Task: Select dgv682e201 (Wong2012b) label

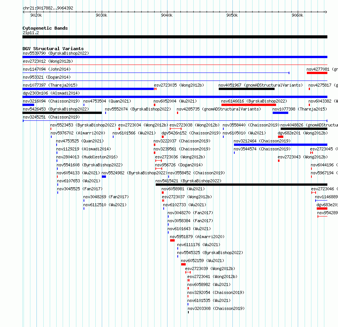Action: tap(303, 133)
